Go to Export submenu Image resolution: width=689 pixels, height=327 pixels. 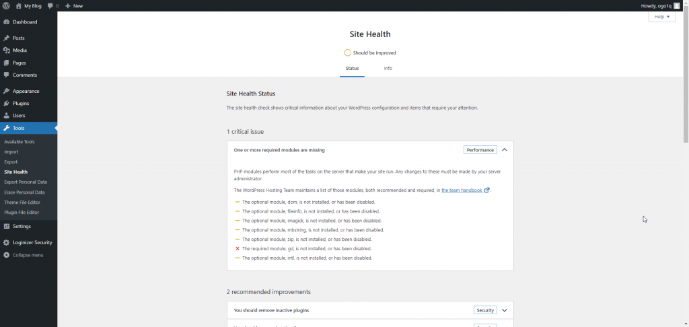pos(11,162)
